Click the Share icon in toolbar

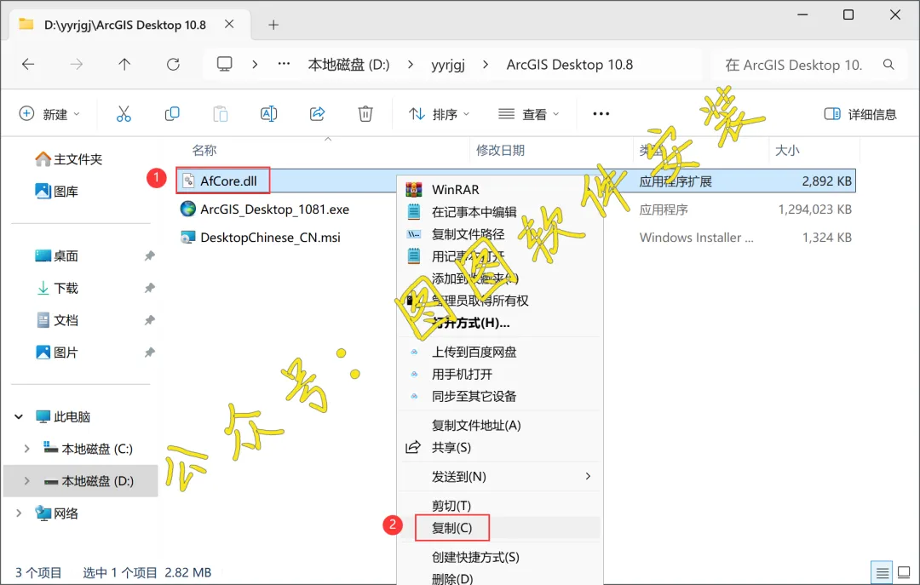pyautogui.click(x=318, y=114)
